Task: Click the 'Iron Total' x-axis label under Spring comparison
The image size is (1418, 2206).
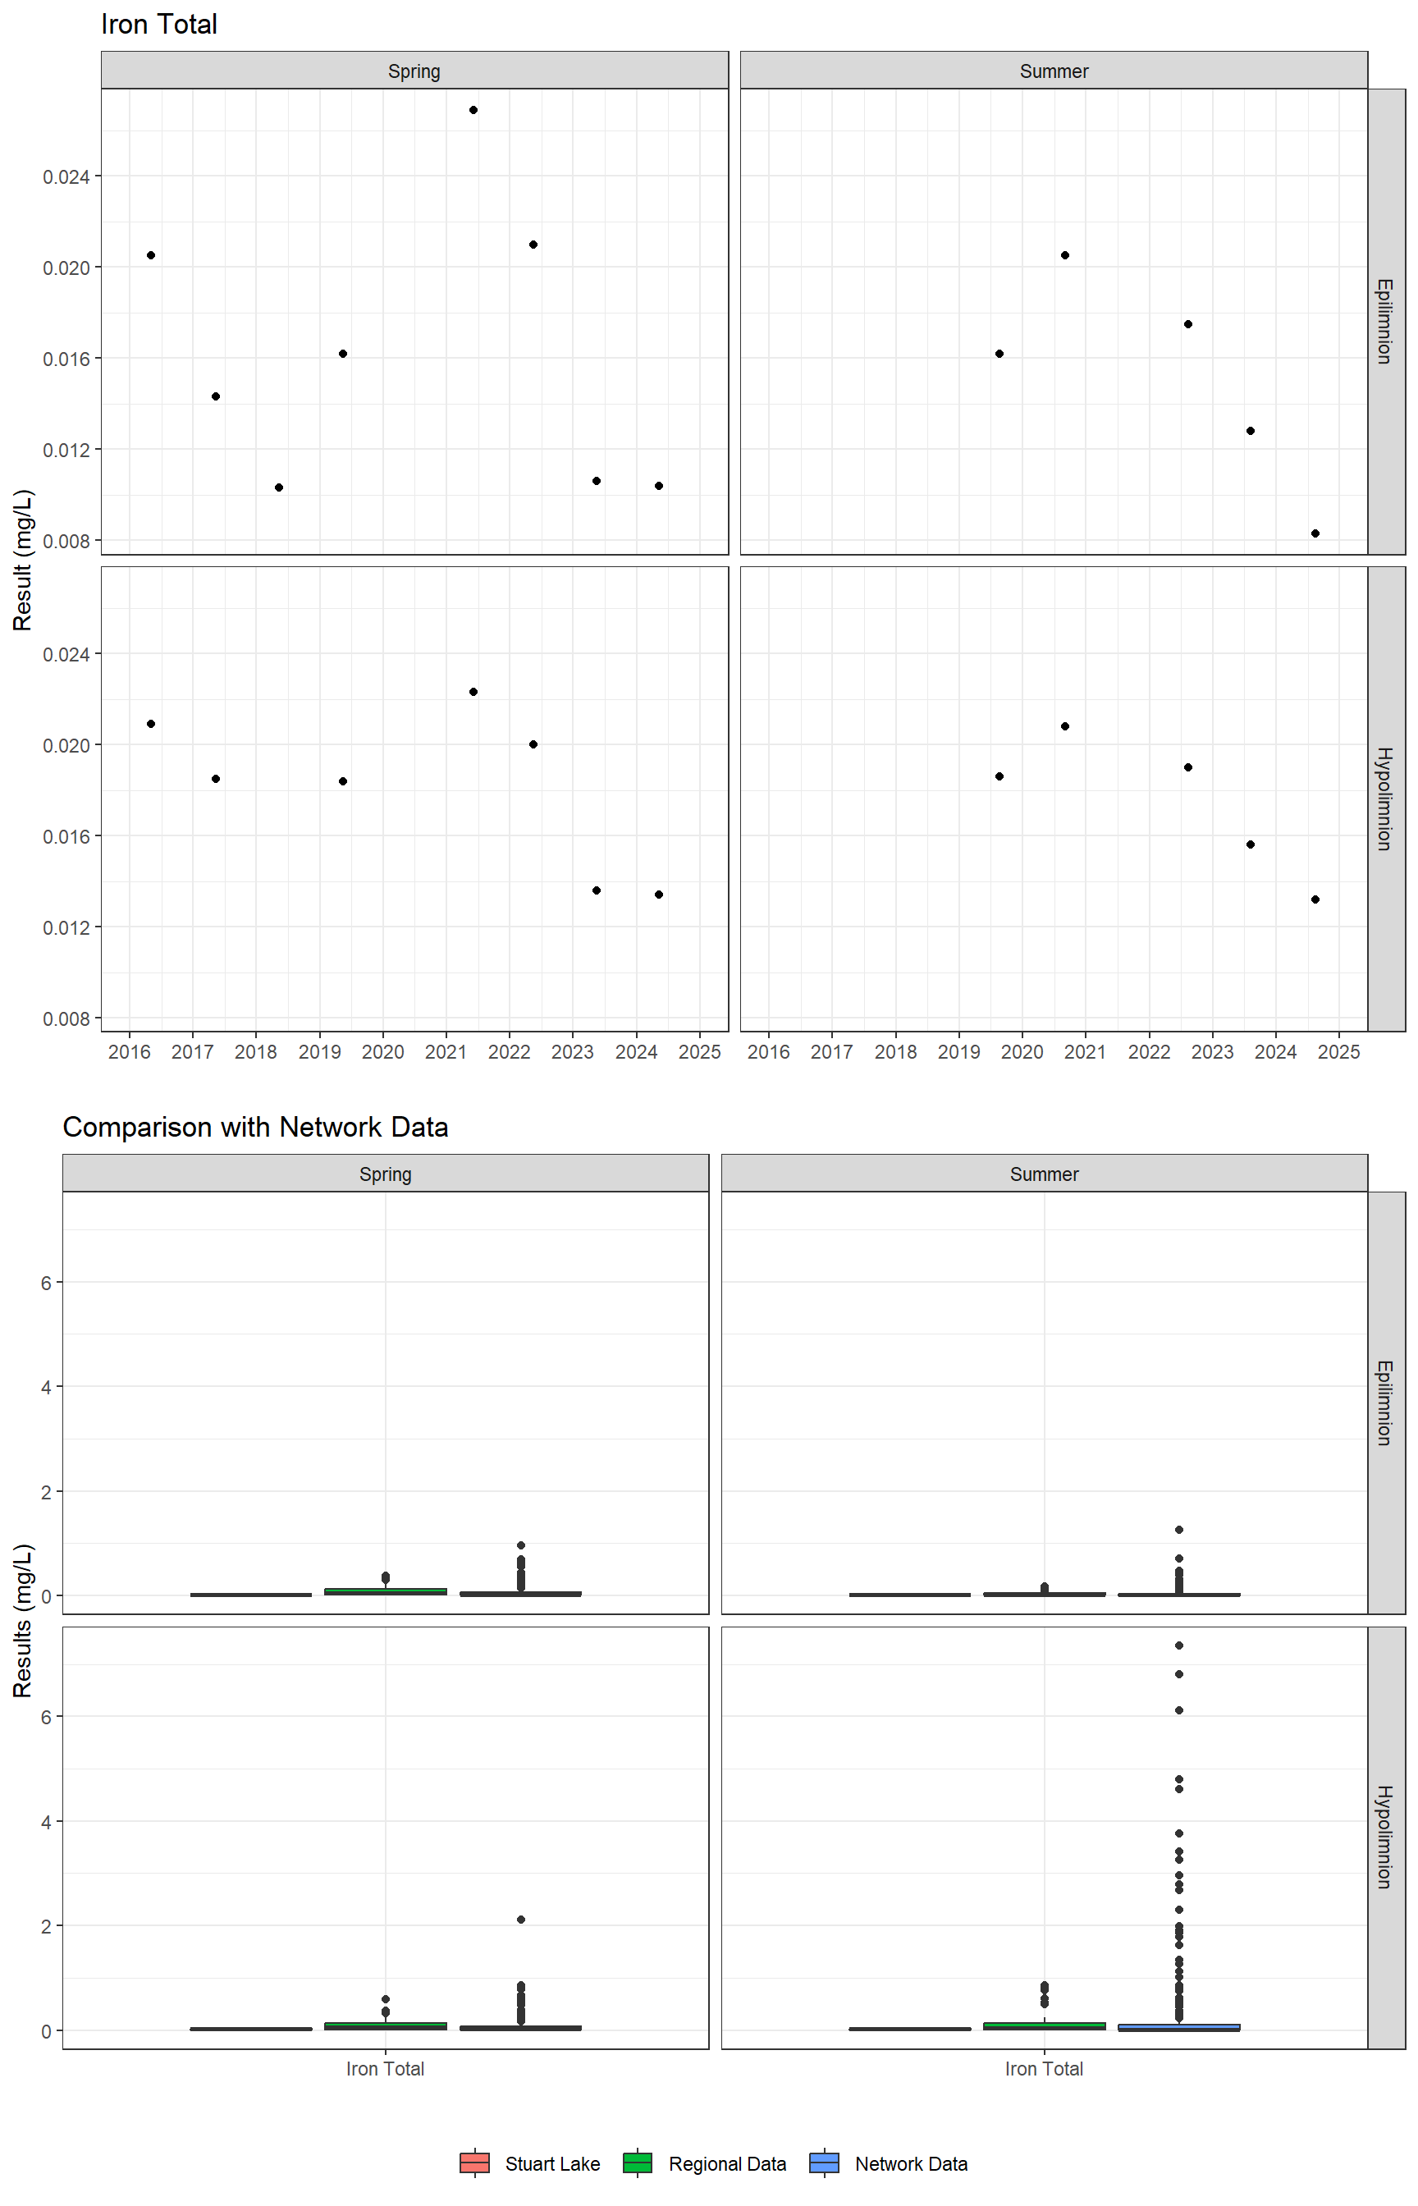Action: (386, 2069)
